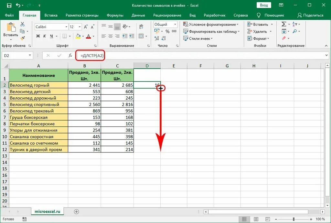331x223 pixels.
Task: Click the insert function fx icon
Action: 70,55
